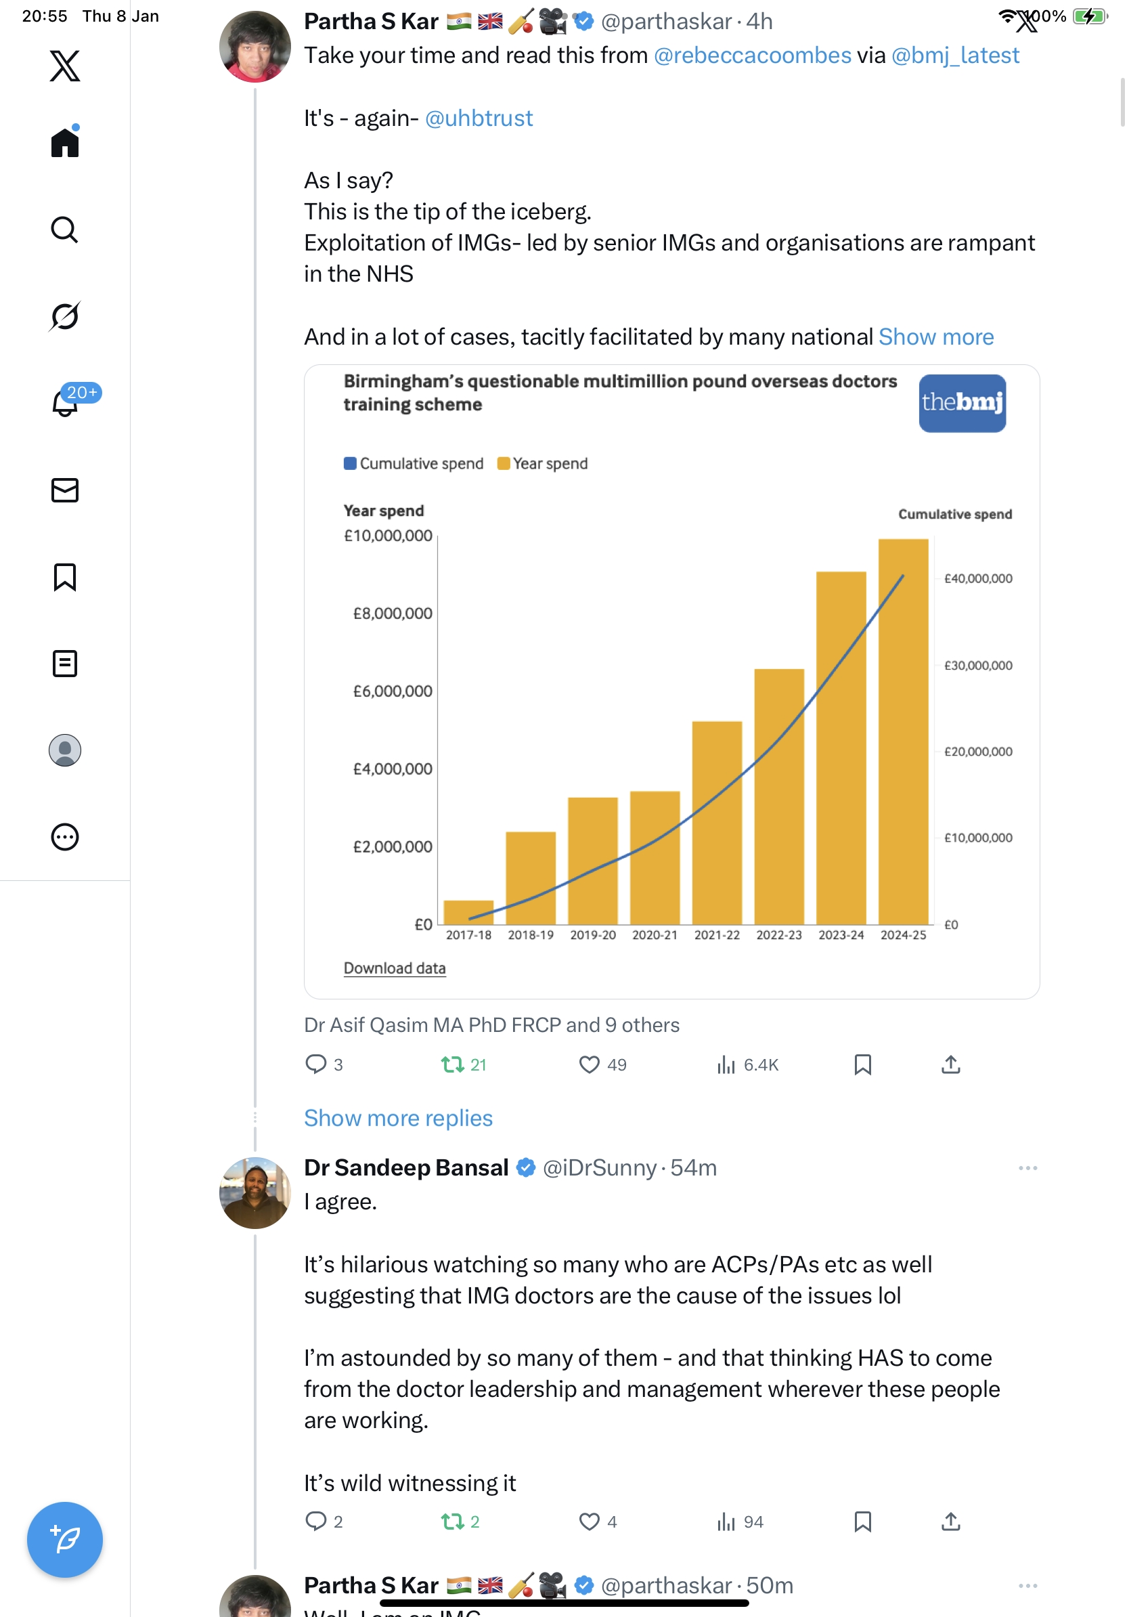Bookmark Dr Sandeep Bansal's reply
The image size is (1129, 1617).
[862, 1522]
